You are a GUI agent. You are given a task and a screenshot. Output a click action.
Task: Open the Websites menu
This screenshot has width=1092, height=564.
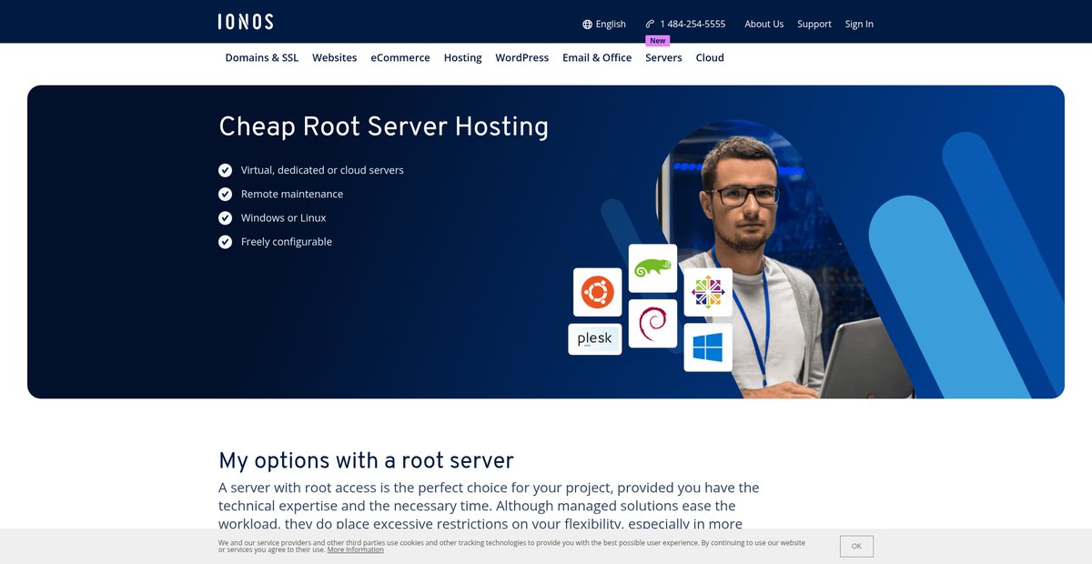click(x=335, y=57)
